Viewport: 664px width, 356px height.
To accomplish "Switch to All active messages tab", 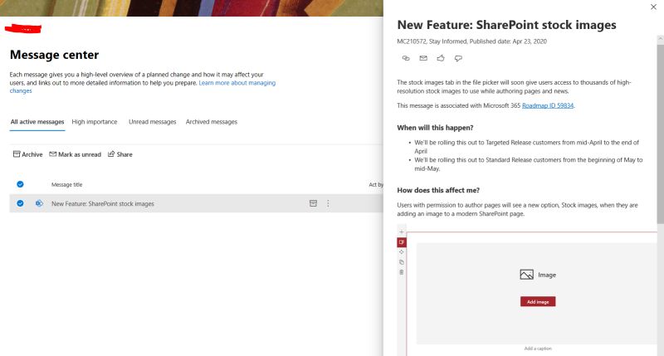I will coord(37,122).
